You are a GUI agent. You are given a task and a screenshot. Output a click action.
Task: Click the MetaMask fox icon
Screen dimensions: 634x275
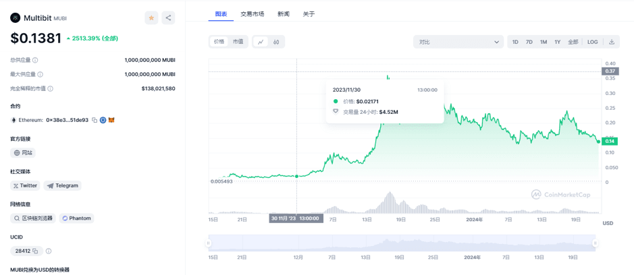pos(112,120)
